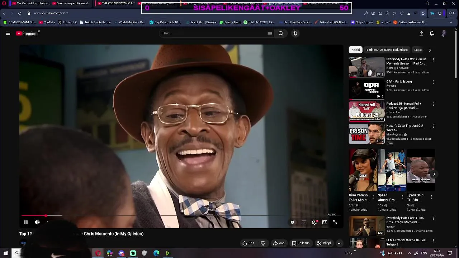Mute the video volume
Screen dimensions: 459x258
(37, 222)
